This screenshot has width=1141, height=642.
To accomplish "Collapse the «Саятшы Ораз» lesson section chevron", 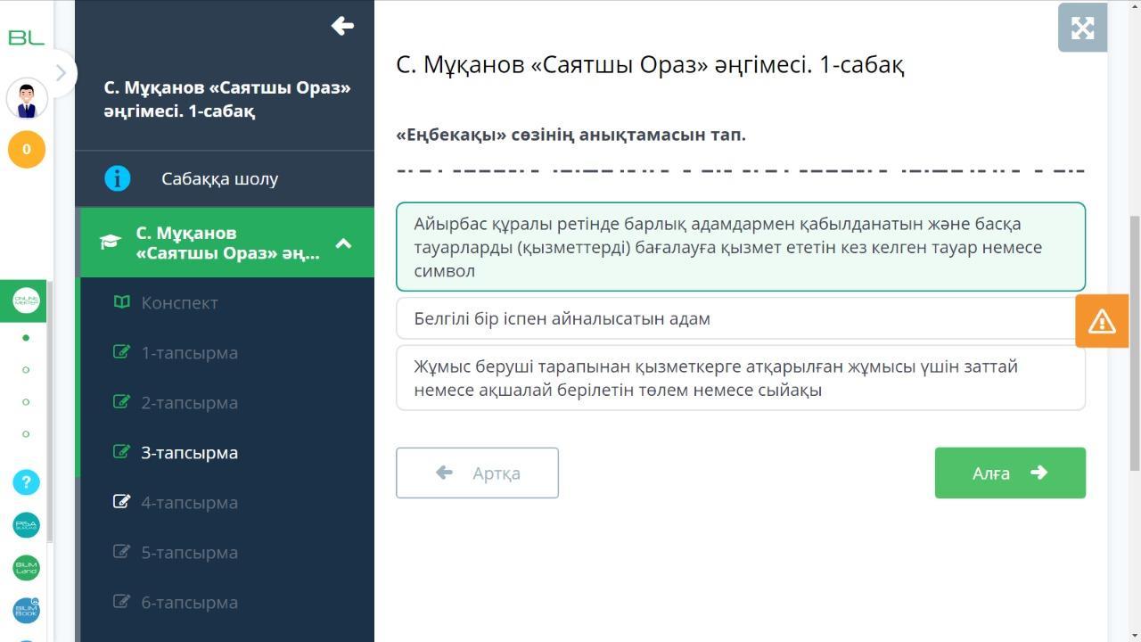I will click(x=343, y=243).
